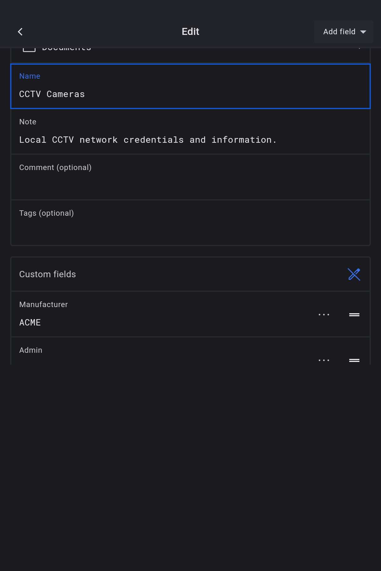Click the partially hidden Documents folder icon
Viewport: 381px width, 571px height.
point(29,49)
